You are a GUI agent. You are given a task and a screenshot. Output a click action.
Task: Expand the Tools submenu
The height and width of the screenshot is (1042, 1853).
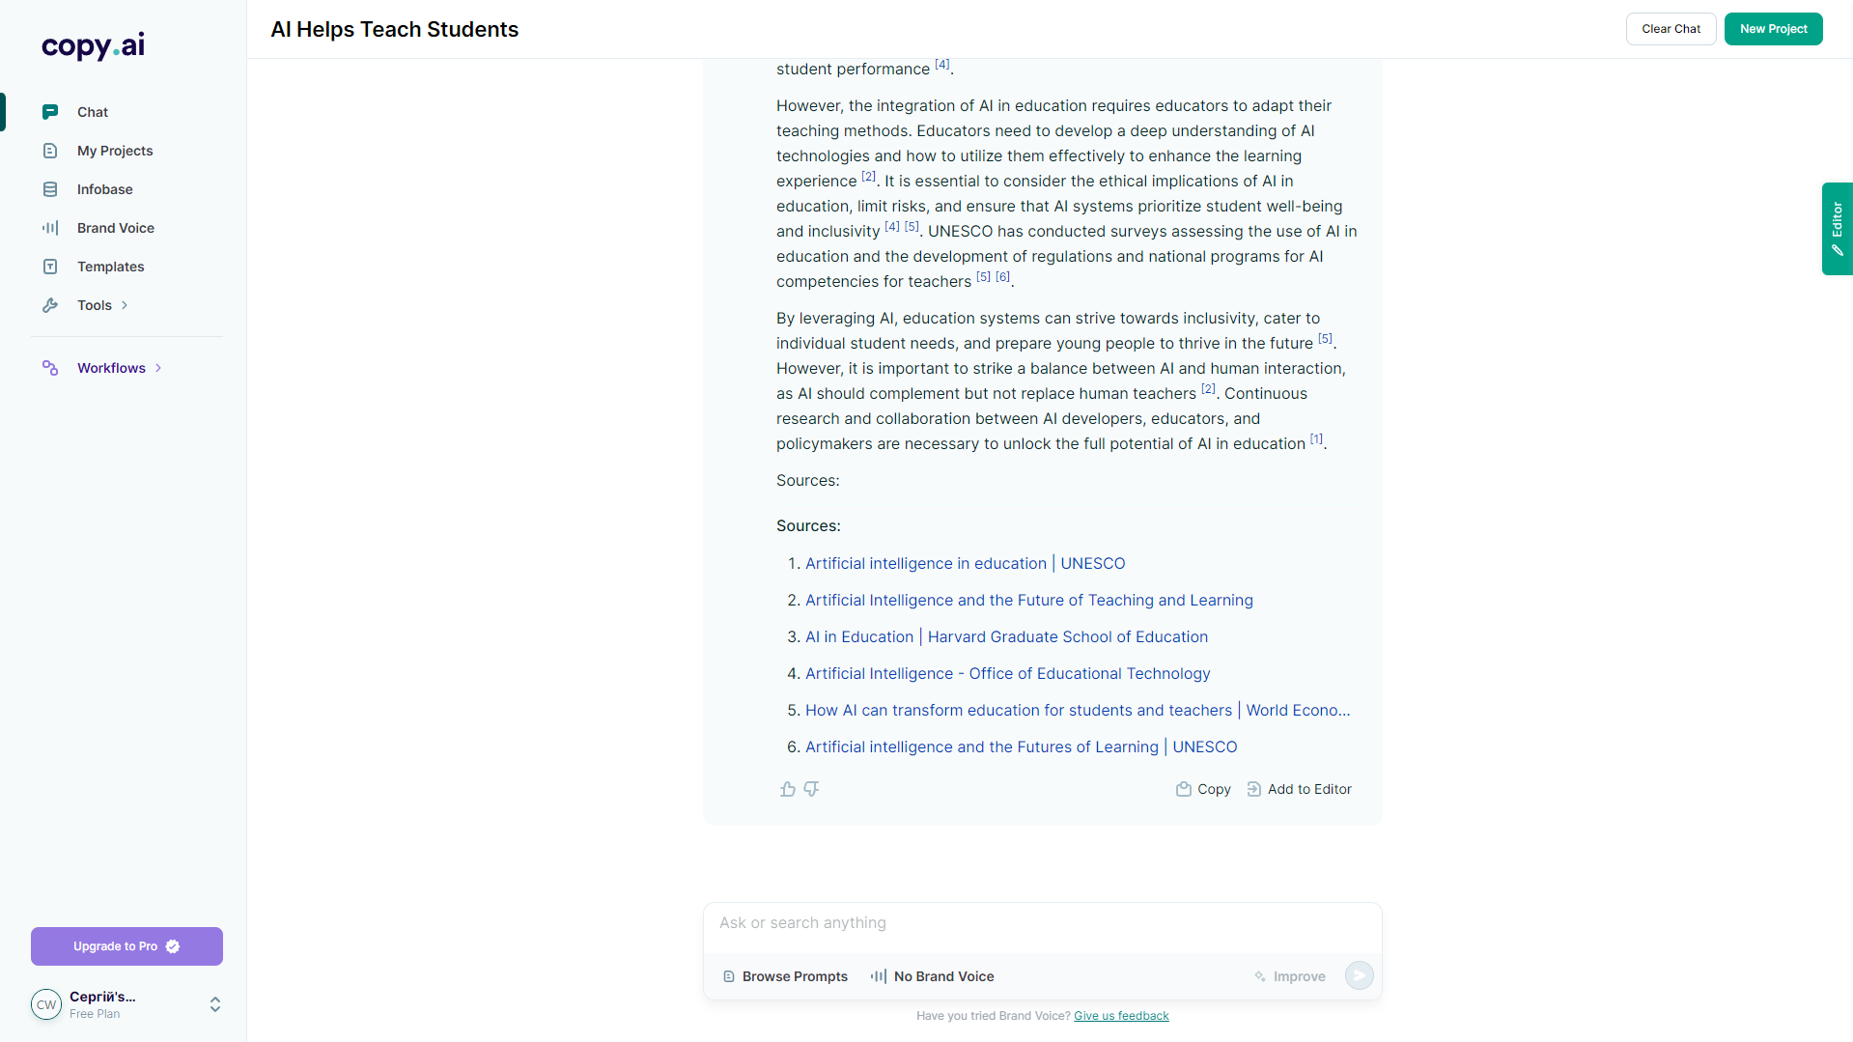point(125,305)
